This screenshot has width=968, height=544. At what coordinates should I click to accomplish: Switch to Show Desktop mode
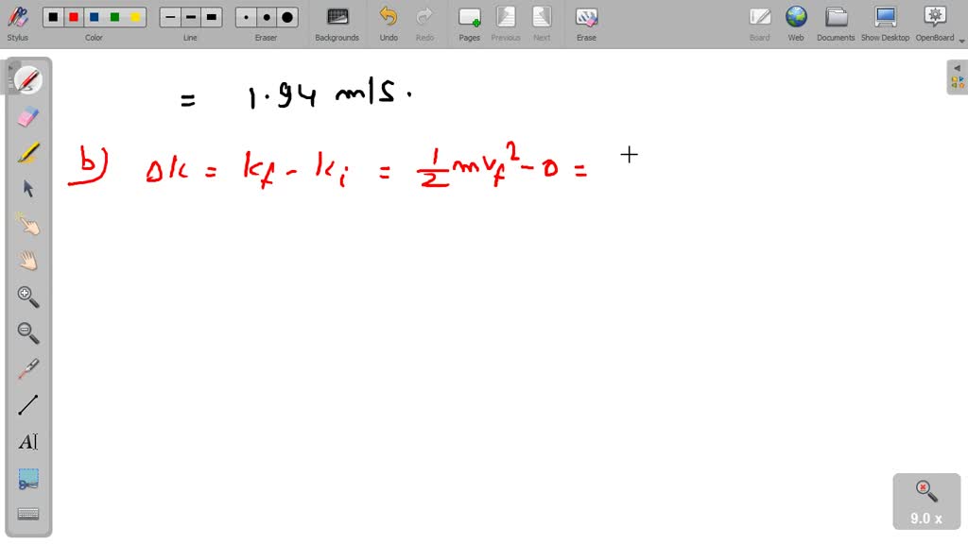click(885, 17)
